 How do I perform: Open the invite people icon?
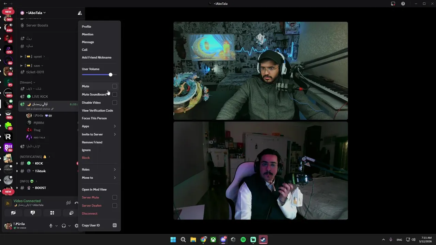point(80,13)
